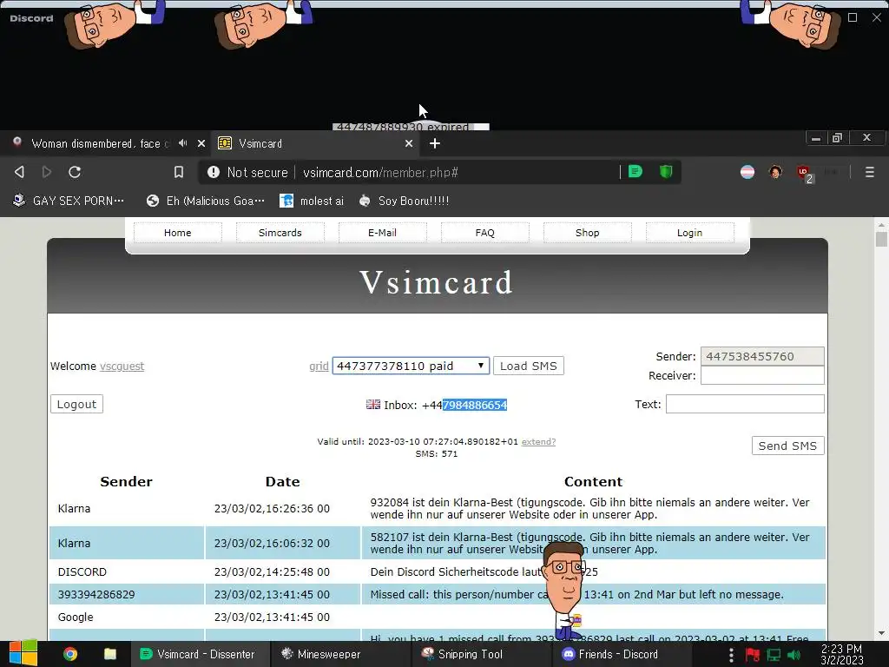Close the Woman dismembered tab
This screenshot has width=889, height=667.
point(201,143)
